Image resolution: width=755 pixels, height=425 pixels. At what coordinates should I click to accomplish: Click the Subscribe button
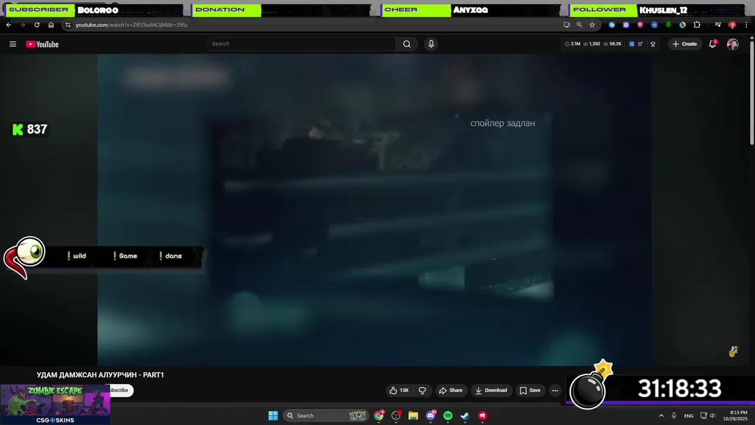[120, 390]
